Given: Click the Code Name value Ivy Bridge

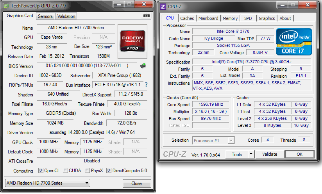Looking at the screenshot, I should [x=214, y=38].
